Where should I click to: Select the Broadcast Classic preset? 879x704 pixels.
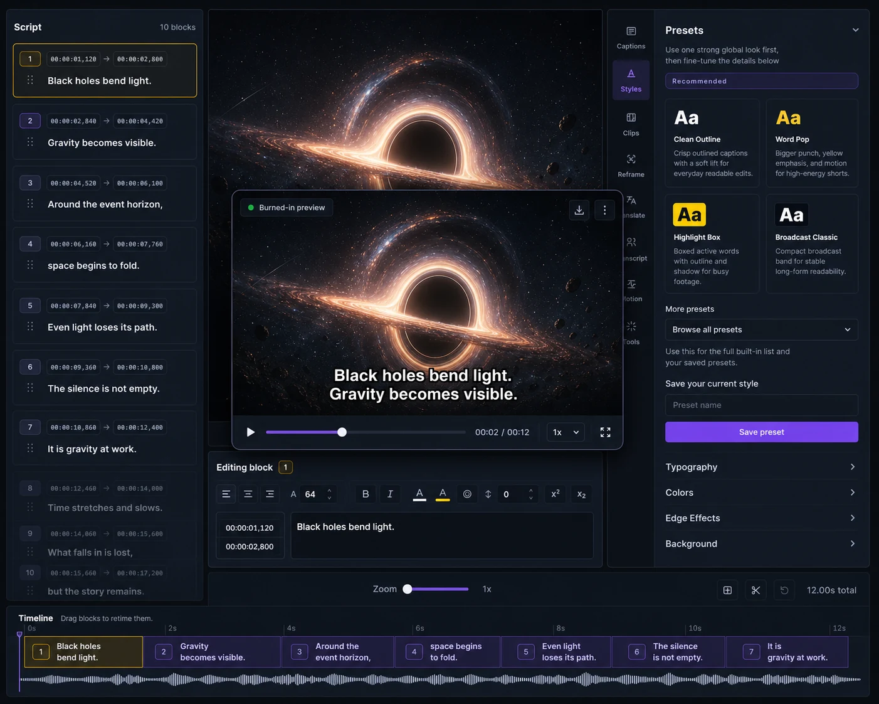pyautogui.click(x=812, y=243)
